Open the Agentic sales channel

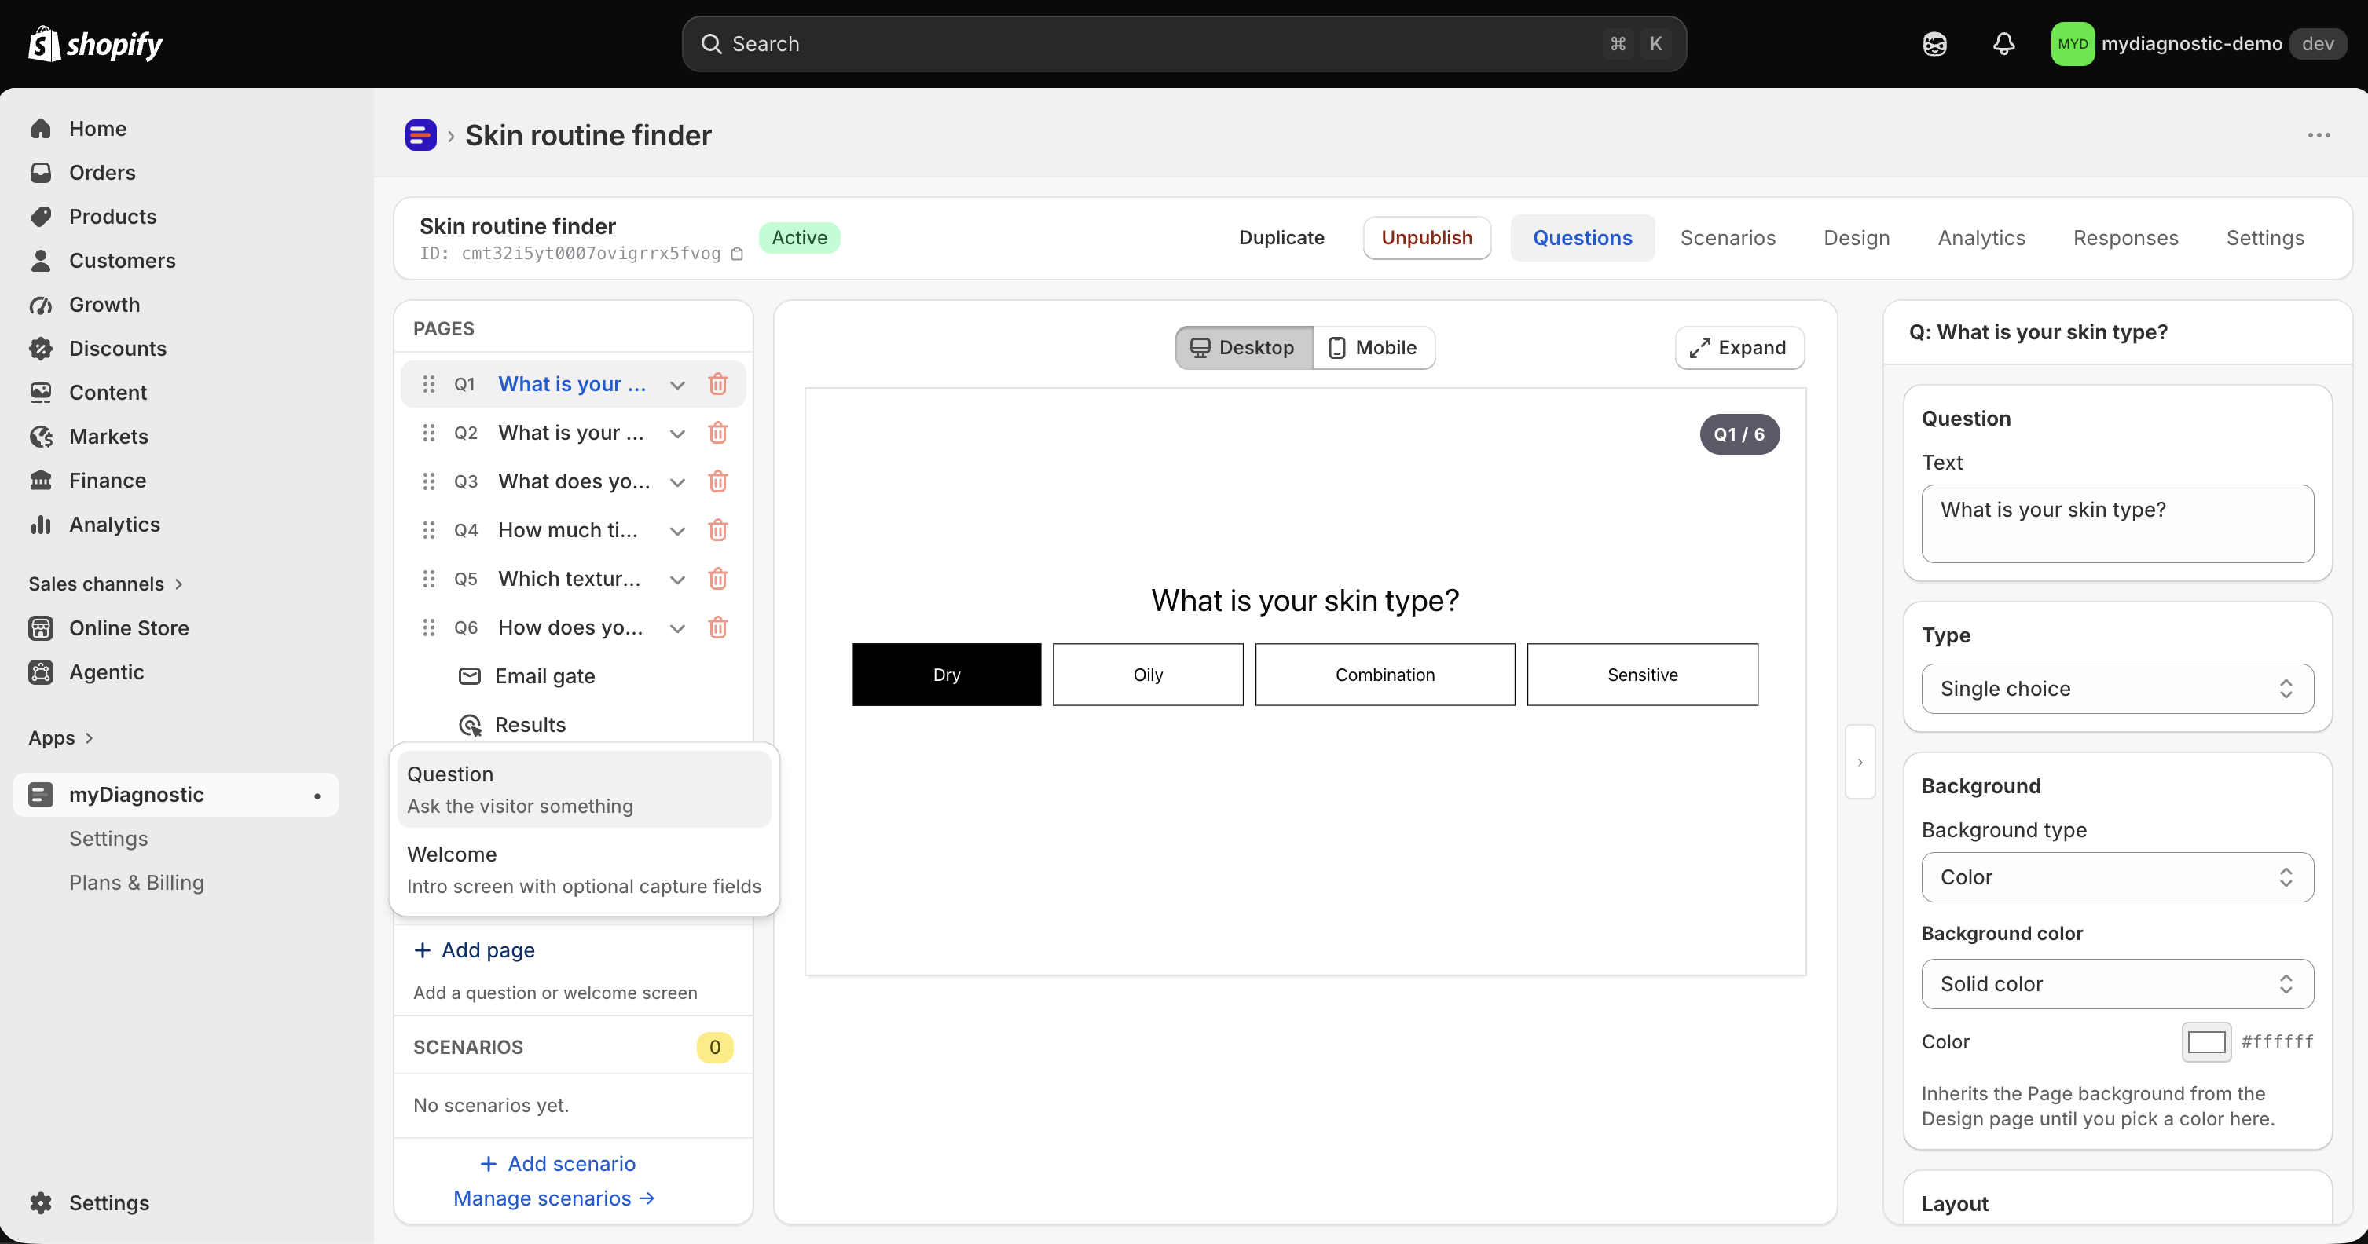(107, 671)
